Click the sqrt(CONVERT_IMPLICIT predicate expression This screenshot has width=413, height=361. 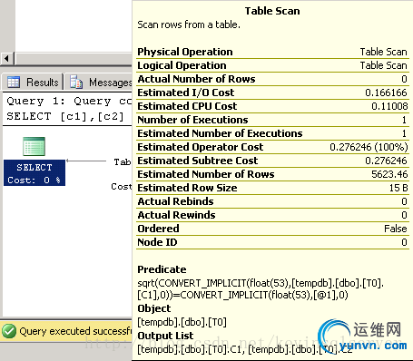[261, 289]
